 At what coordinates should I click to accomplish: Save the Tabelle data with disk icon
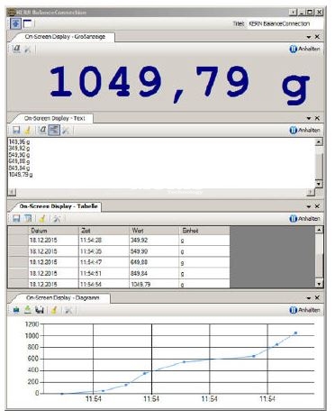(16, 218)
